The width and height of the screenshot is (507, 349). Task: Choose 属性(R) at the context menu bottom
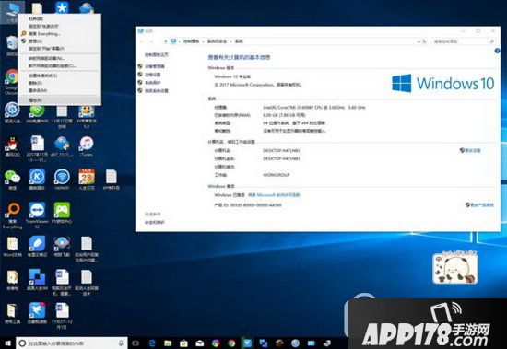(60, 100)
